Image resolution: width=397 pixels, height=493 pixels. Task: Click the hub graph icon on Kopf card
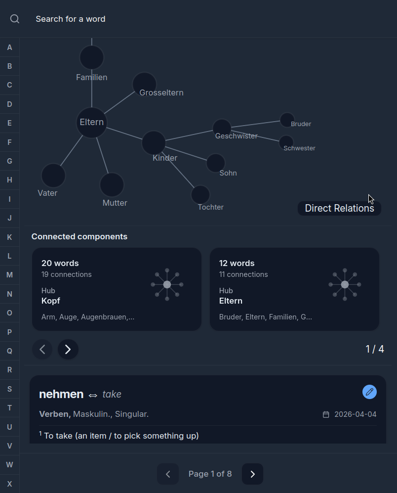tap(167, 284)
